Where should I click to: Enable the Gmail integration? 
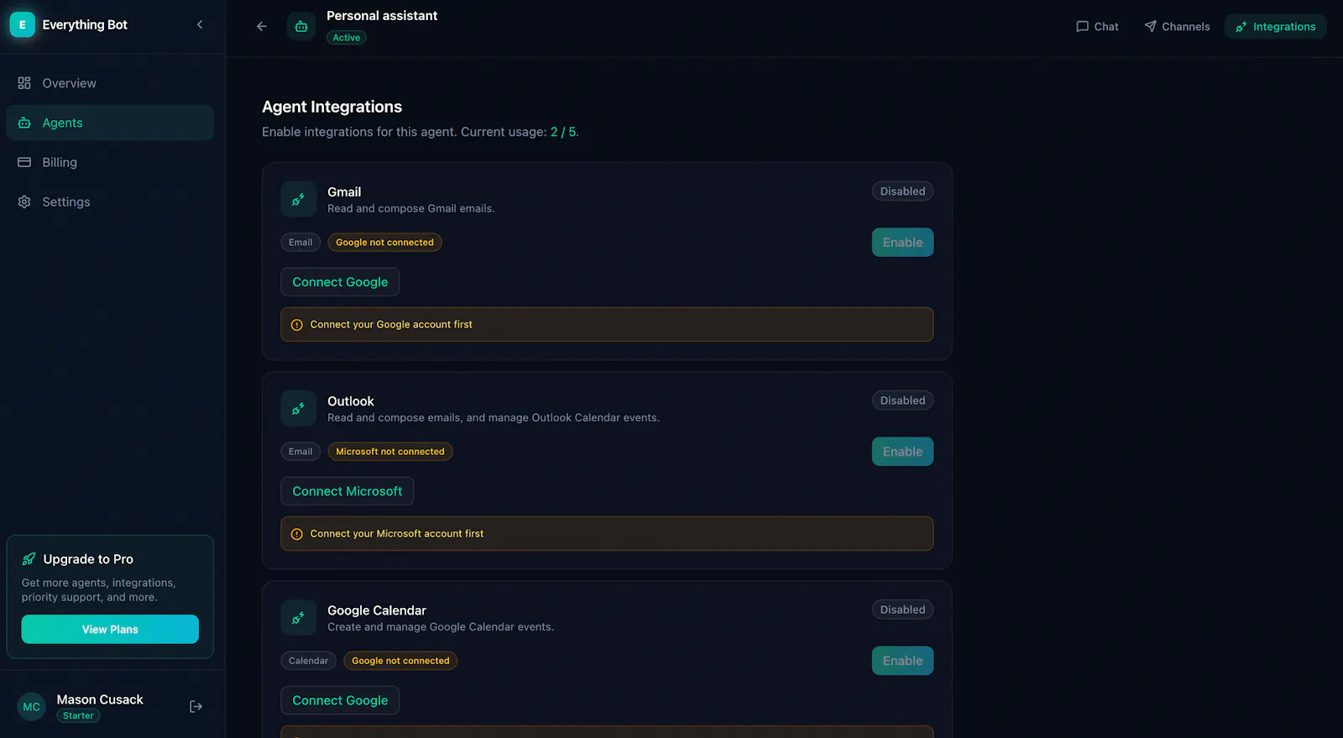[902, 243]
